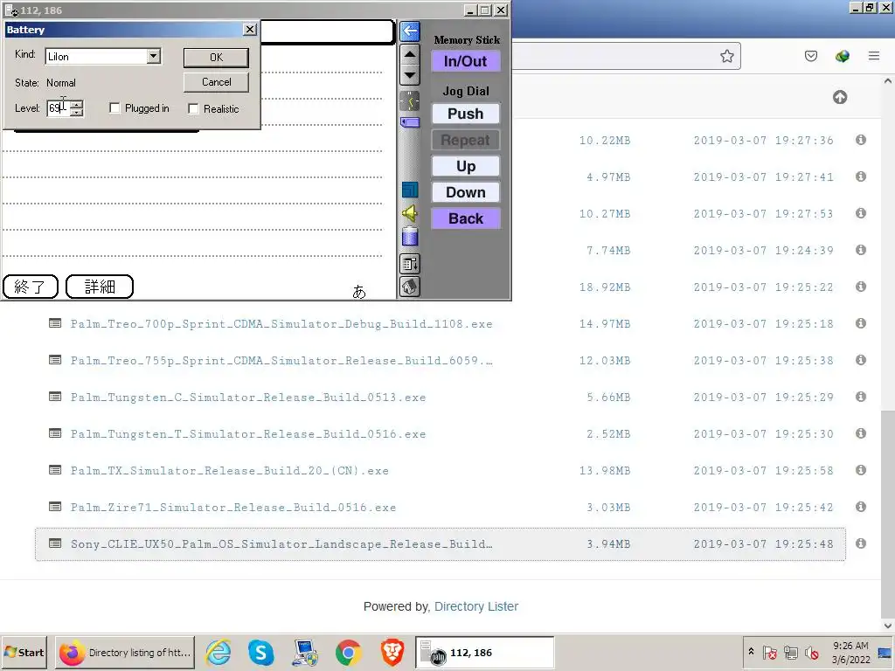Enable the Realistic checkbox

click(193, 108)
